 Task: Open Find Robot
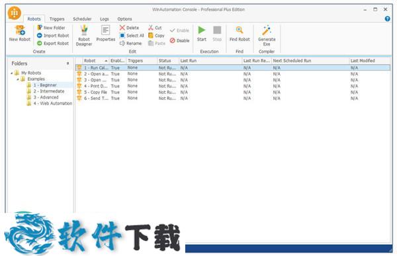coord(240,34)
